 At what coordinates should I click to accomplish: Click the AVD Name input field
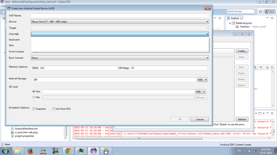pyautogui.click(x=120, y=16)
